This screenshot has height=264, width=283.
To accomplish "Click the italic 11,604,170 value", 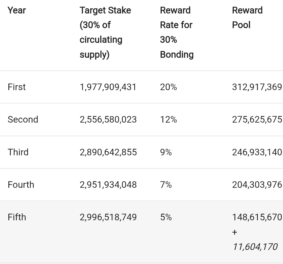I will coord(255,246).
